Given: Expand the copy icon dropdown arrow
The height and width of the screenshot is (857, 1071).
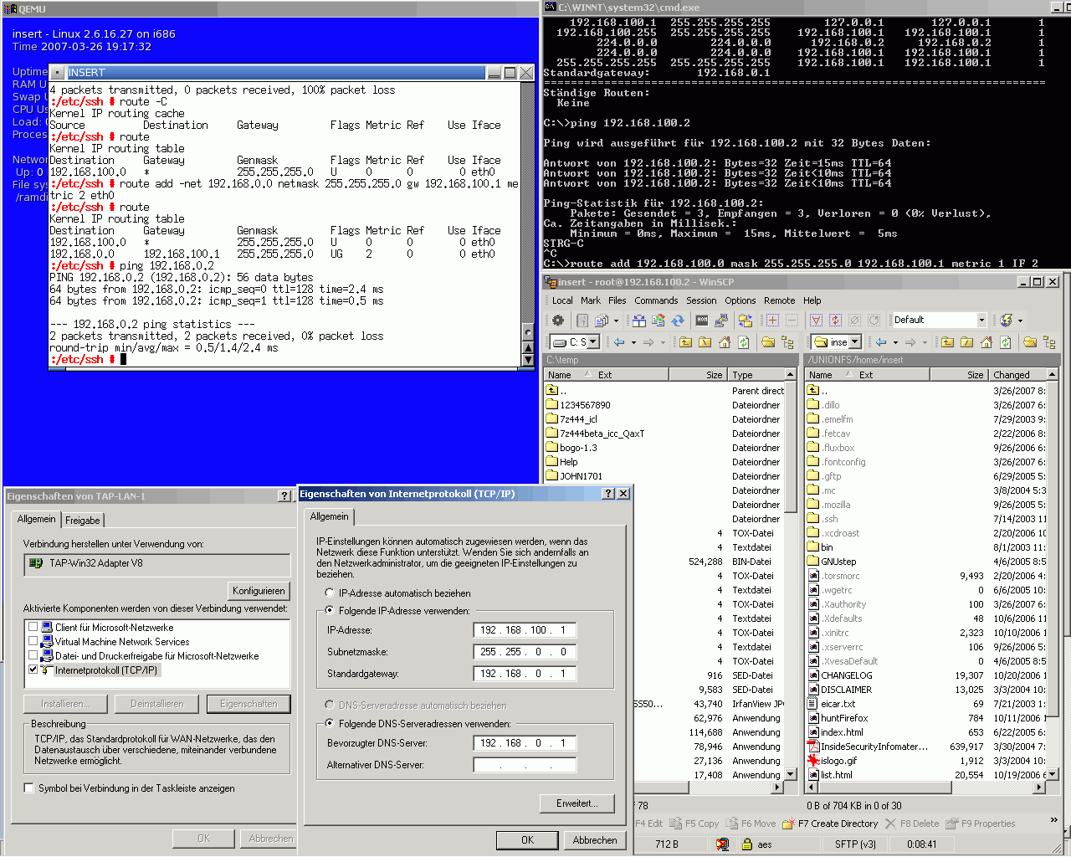Looking at the screenshot, I should [616, 320].
